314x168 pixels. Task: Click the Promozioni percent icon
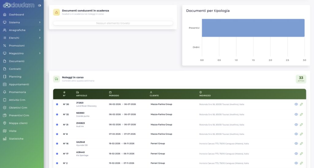pyautogui.click(x=5, y=45)
